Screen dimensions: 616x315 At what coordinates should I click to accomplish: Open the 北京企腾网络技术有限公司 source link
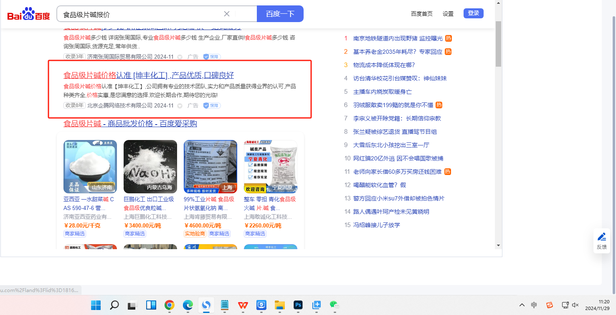[x=120, y=105]
